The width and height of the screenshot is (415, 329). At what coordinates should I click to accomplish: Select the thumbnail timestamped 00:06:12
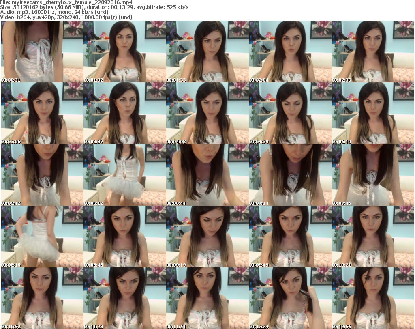pos(125,175)
